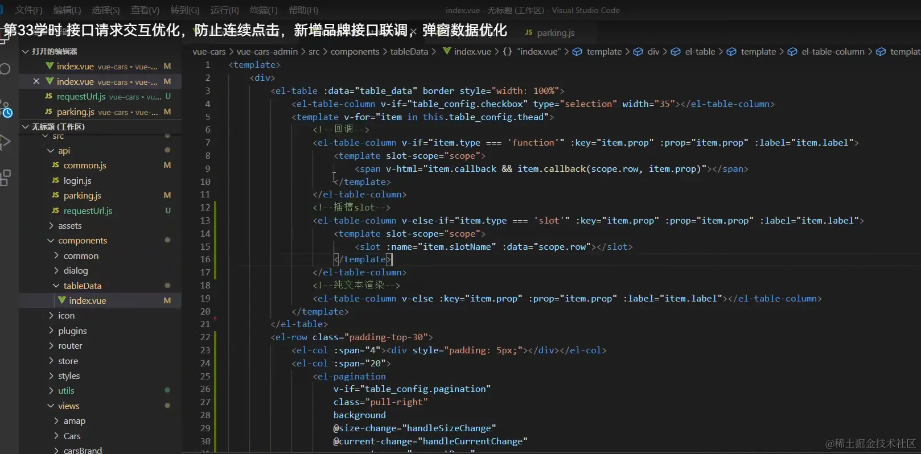
Task: Click line number 13 in the gutter
Action: pyautogui.click(x=205, y=220)
